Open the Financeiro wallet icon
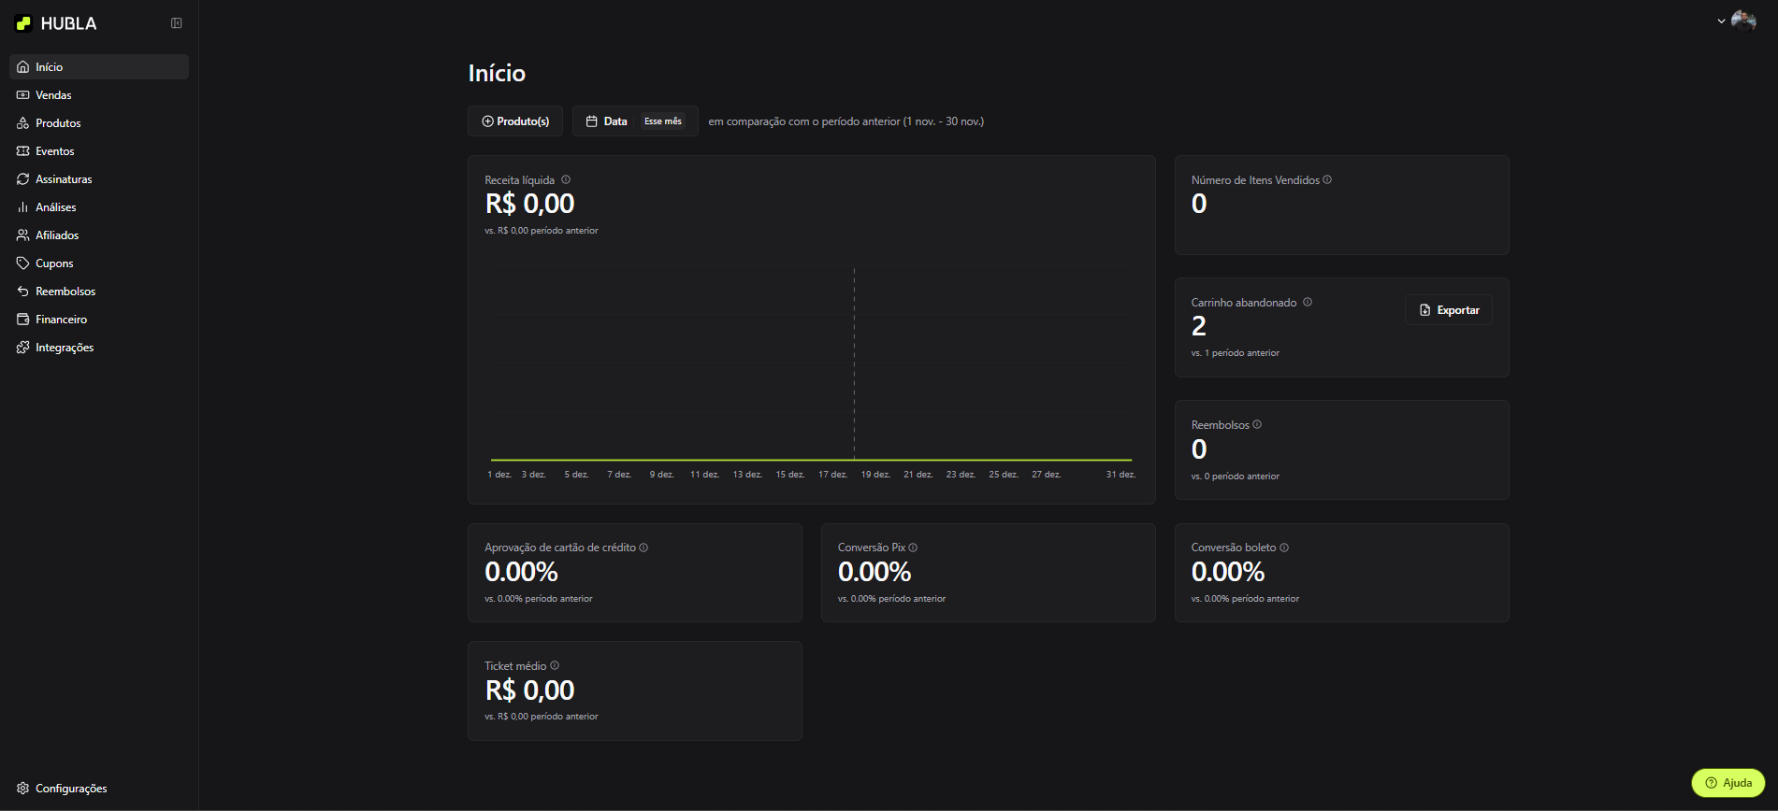This screenshot has width=1778, height=811. pos(23,320)
